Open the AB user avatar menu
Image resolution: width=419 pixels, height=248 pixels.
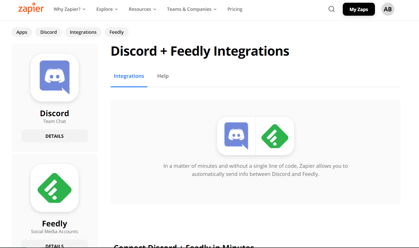point(388,9)
